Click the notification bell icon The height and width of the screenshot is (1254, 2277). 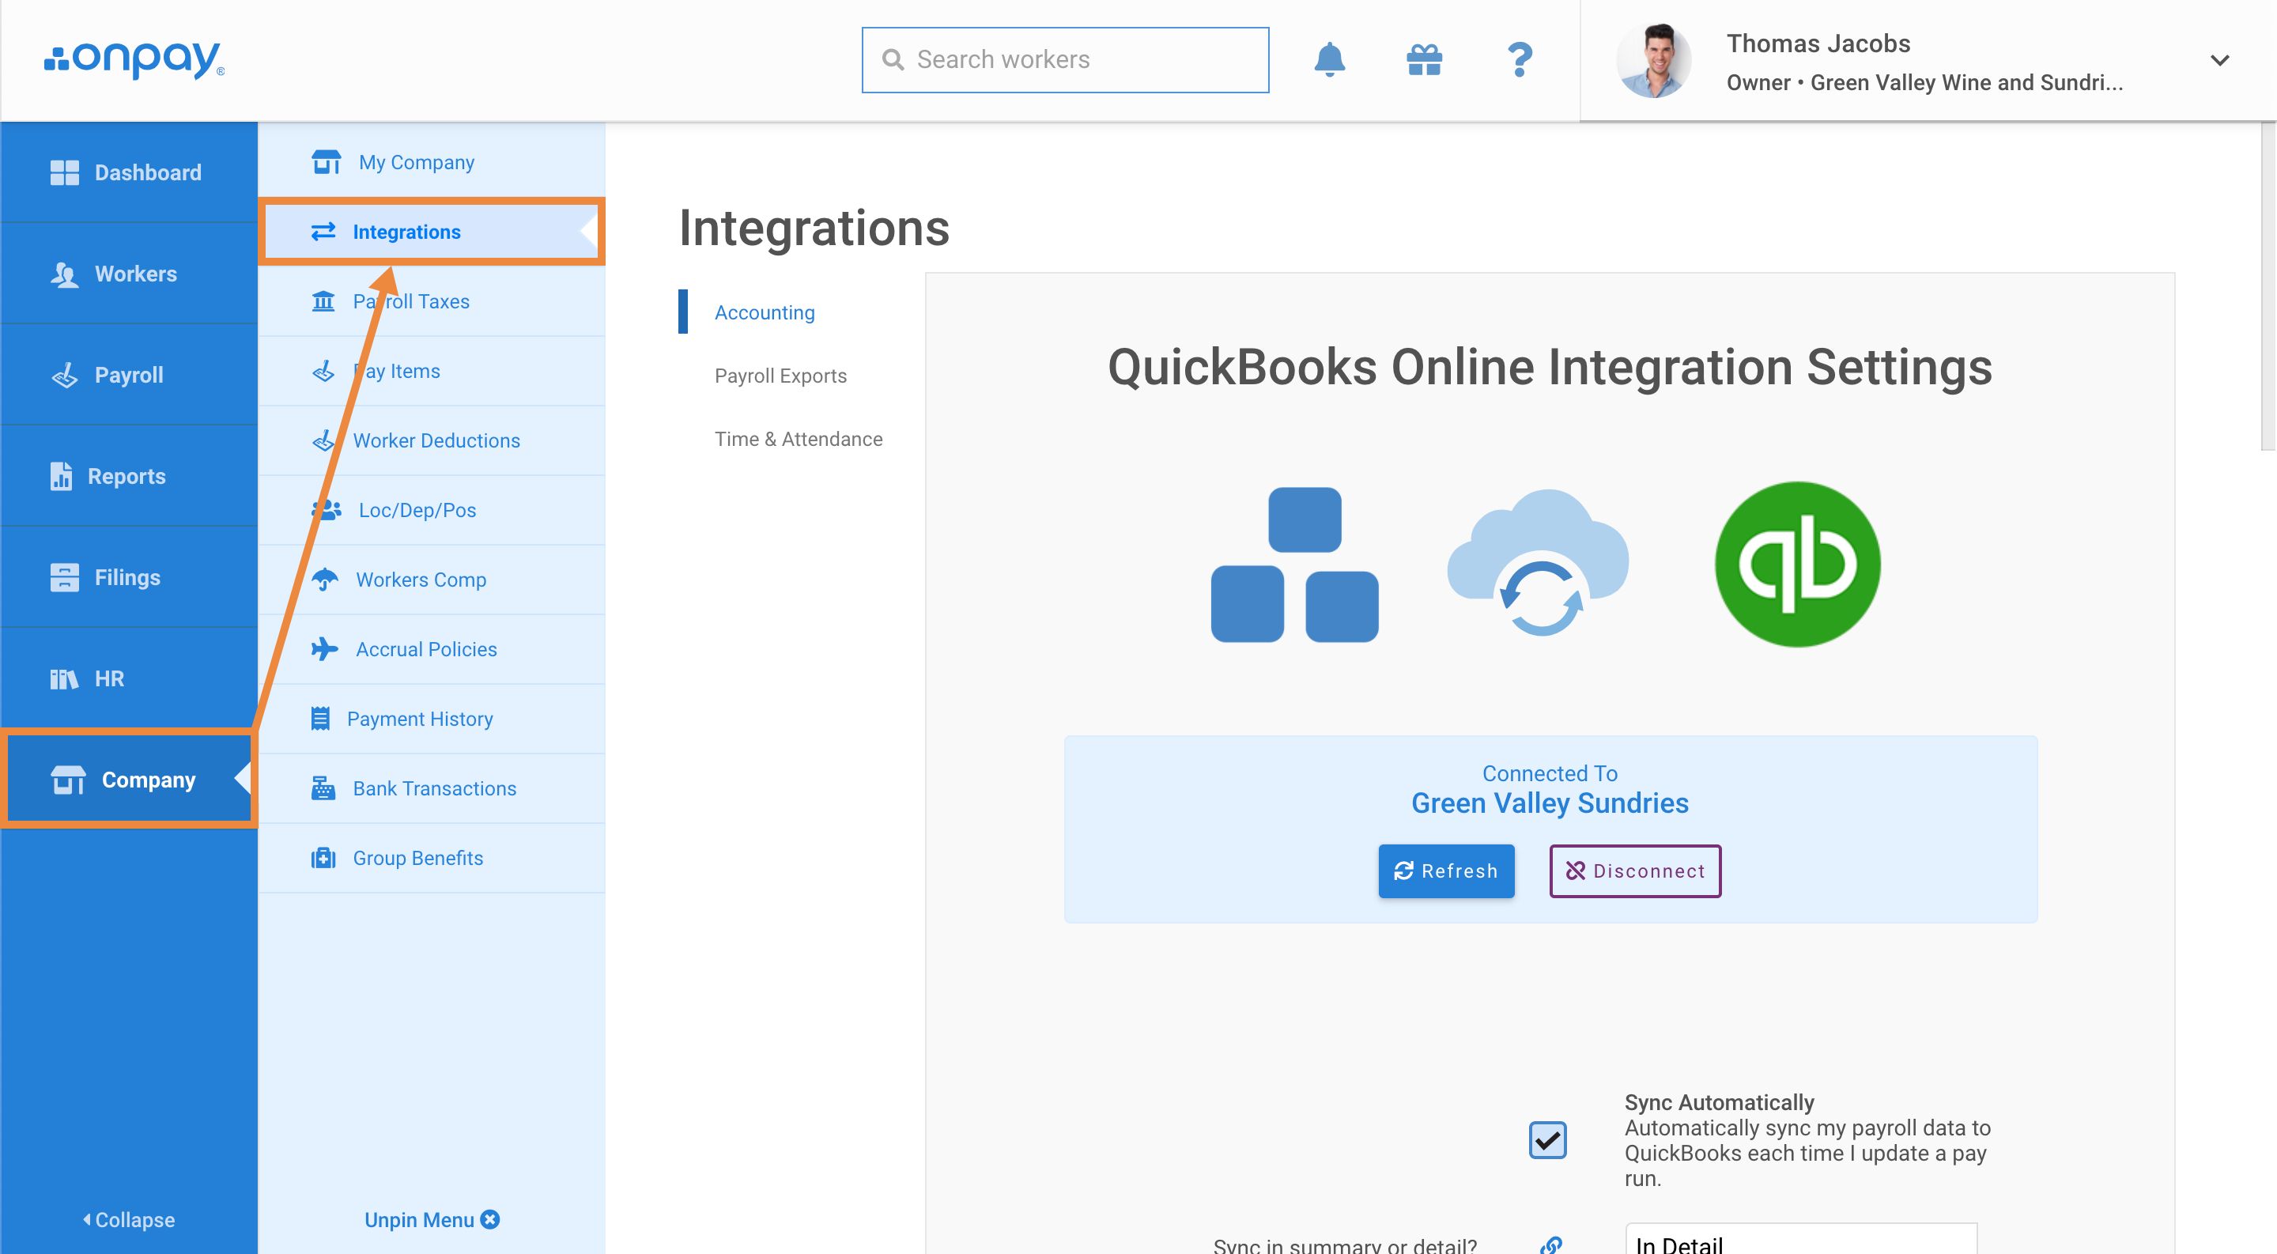tap(1329, 59)
